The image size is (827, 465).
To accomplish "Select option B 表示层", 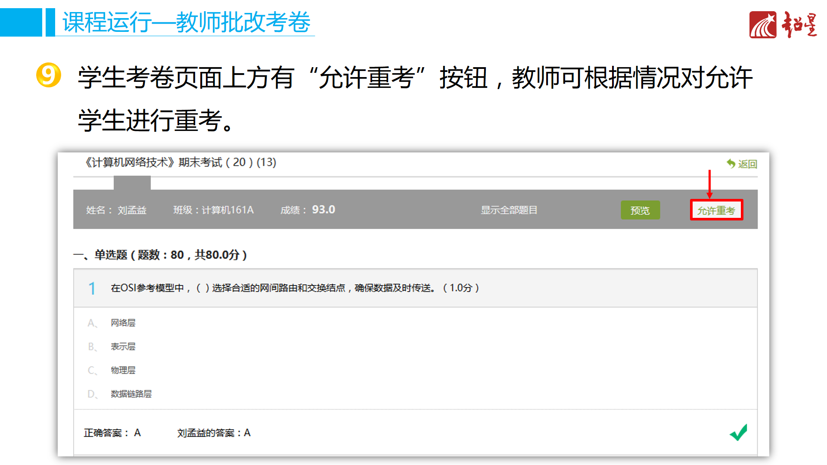I will click(x=123, y=347).
